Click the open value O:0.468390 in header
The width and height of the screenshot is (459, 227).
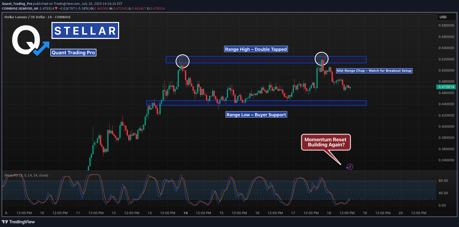pos(100,8)
